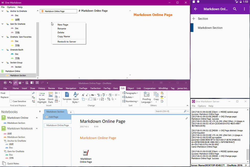Open Quick Notes at the sidebar bottom
This screenshot has height=167, width=250.
click(12, 163)
